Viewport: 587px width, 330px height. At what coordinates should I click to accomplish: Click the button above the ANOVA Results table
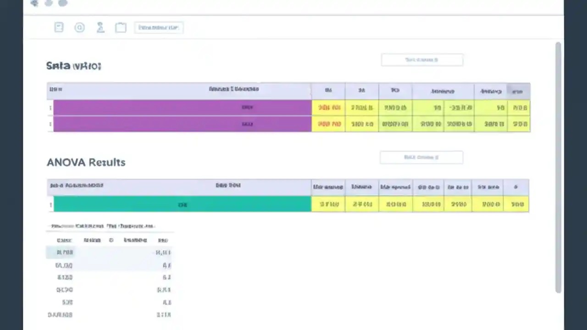(x=421, y=157)
